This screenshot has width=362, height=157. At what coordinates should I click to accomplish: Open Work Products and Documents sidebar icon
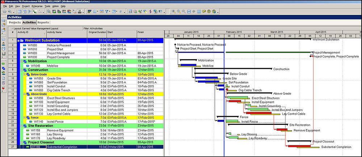[x=4, y=78]
